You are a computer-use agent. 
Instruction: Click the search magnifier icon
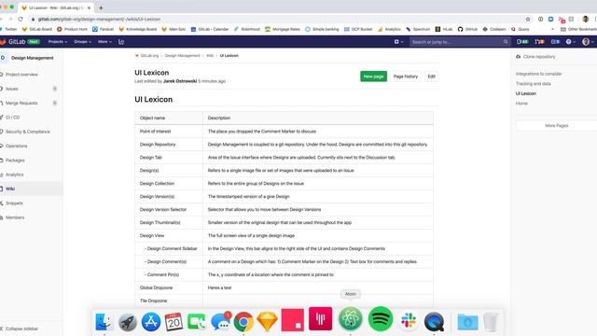pos(506,41)
